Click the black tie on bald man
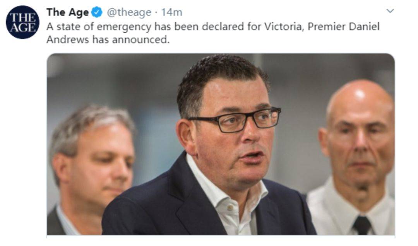Image resolution: width=418 pixels, height=246 pixels. (x=362, y=226)
